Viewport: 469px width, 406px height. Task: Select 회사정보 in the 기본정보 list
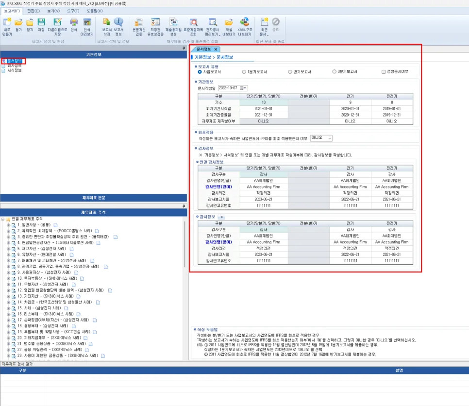(x=14, y=66)
